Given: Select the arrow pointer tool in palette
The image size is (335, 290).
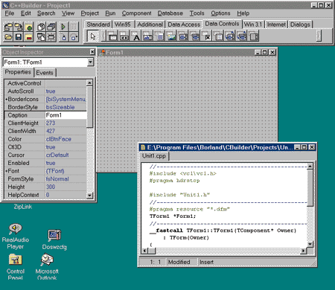Looking at the screenshot, I should 93,36.
